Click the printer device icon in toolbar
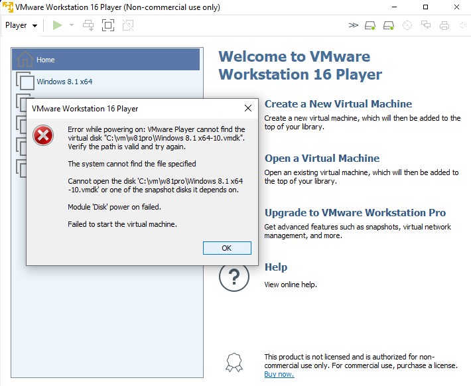 (x=444, y=25)
